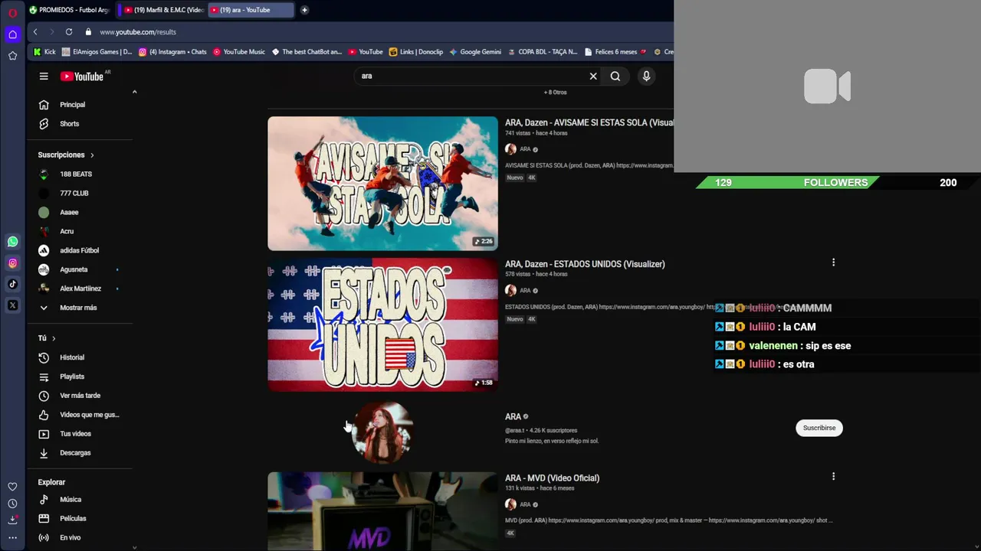The width and height of the screenshot is (981, 551).
Task: Expand the Tú section chevron
Action: 54,338
